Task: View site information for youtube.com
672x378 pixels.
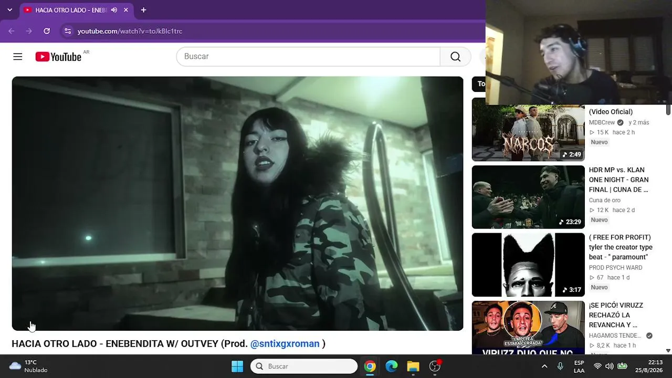Action: [x=68, y=31]
